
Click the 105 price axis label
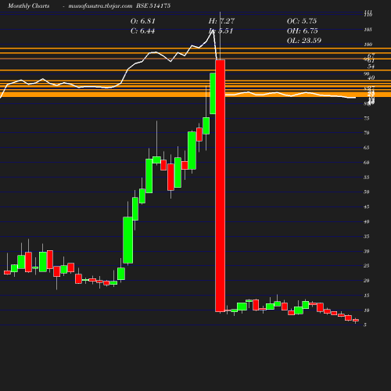pyautogui.click(x=368, y=30)
